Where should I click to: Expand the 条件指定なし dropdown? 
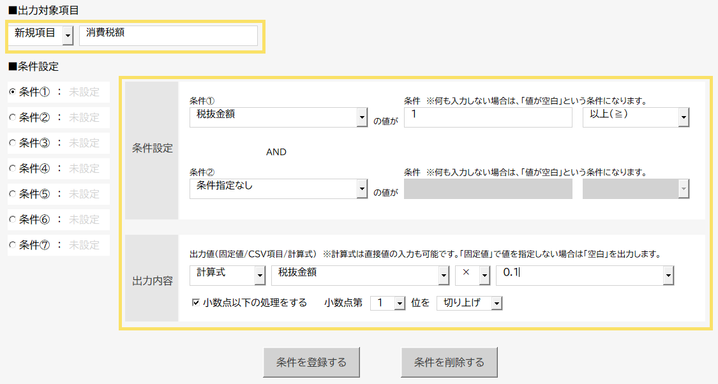(x=362, y=189)
